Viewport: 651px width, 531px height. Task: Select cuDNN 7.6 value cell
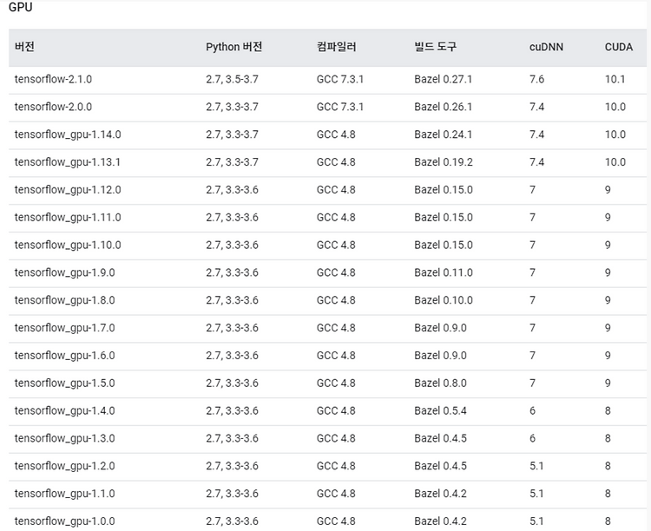(x=536, y=79)
